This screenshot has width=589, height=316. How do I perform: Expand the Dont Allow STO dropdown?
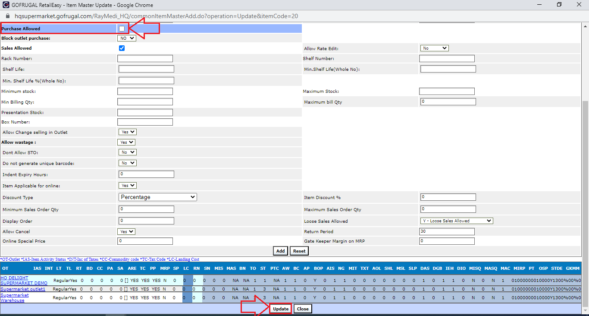[x=128, y=152]
